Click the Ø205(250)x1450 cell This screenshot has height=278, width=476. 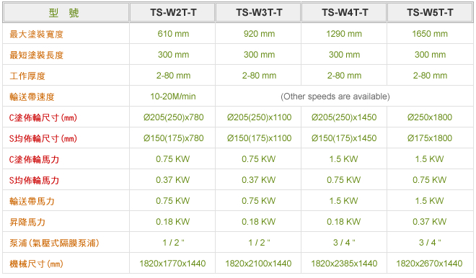344,117
